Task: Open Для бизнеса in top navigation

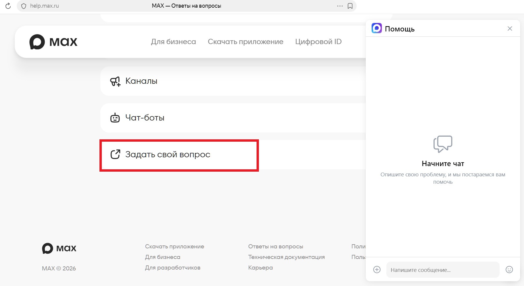Action: (x=173, y=42)
